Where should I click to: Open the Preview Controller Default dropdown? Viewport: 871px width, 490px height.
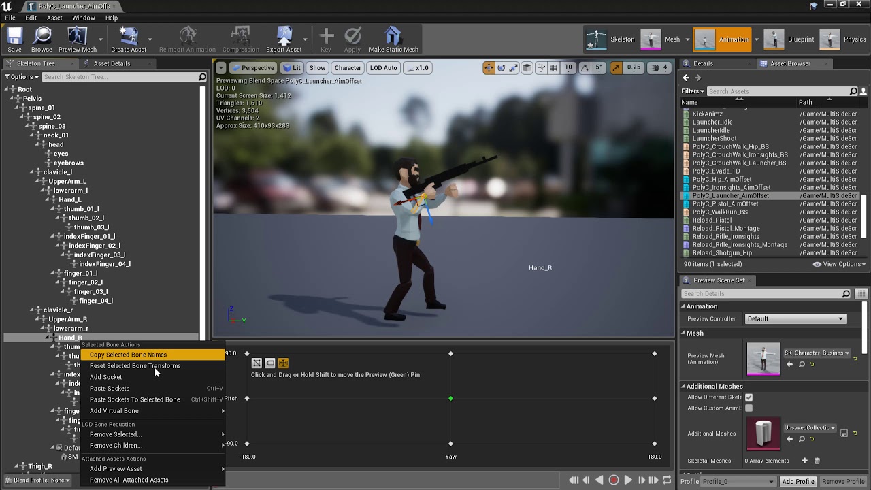[795, 318]
